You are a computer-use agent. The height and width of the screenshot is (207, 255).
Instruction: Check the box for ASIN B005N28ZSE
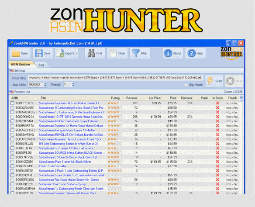12,171
